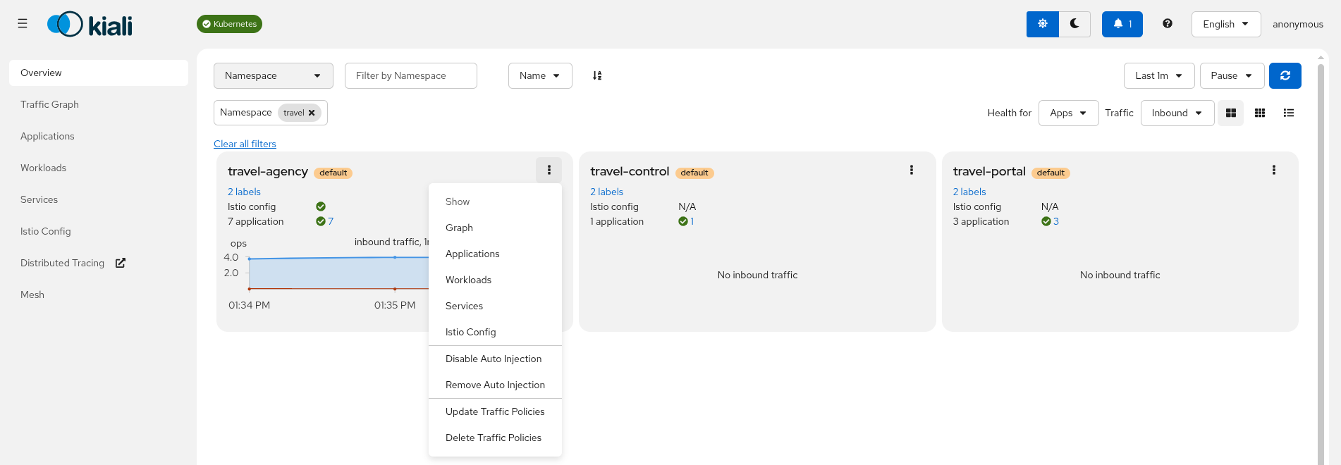This screenshot has width=1341, height=465.
Task: Open 2 labels on travel-portal card
Action: click(x=969, y=192)
